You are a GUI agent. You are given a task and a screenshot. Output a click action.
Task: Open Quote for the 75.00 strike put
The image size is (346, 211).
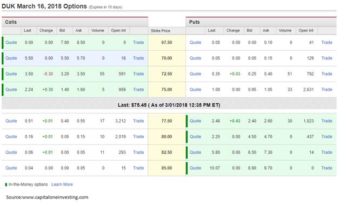point(195,89)
